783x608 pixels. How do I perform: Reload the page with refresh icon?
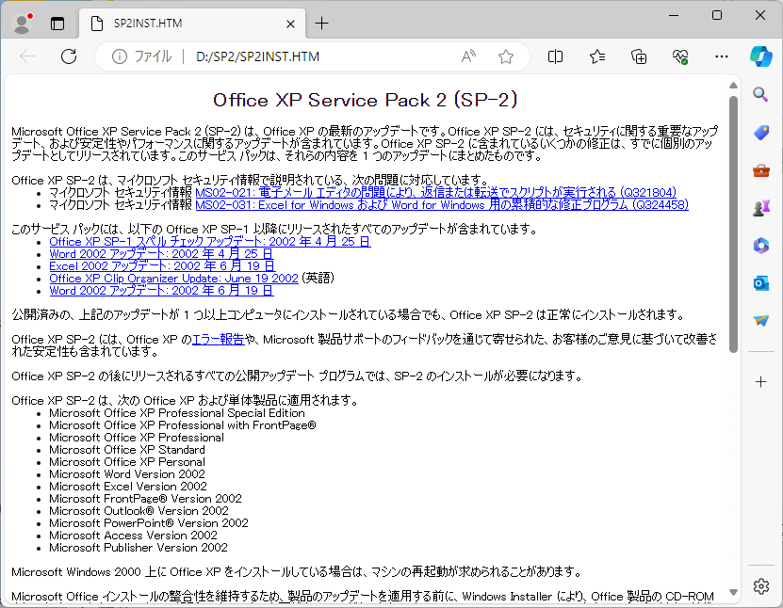[x=69, y=56]
